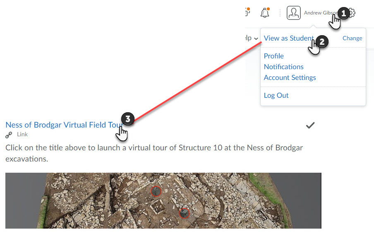
Task: Click the numbered step 3 badge
Action: pos(128,119)
